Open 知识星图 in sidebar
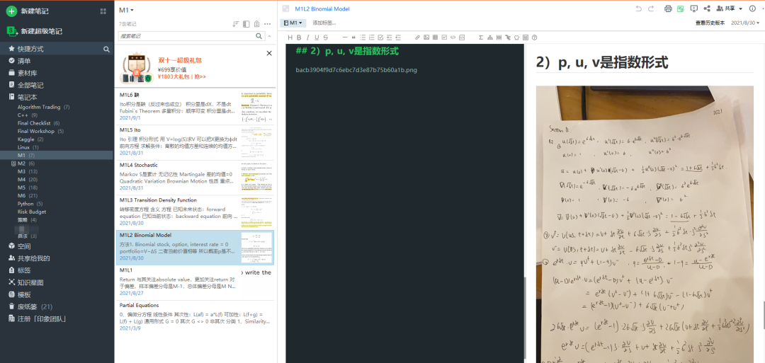Screen dimensions: 765x363 coord(30,282)
